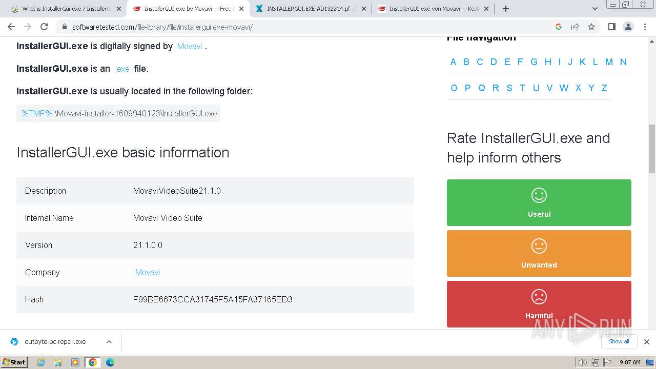Open the Movavi digital signature link
This screenshot has width=656, height=369.
click(190, 46)
